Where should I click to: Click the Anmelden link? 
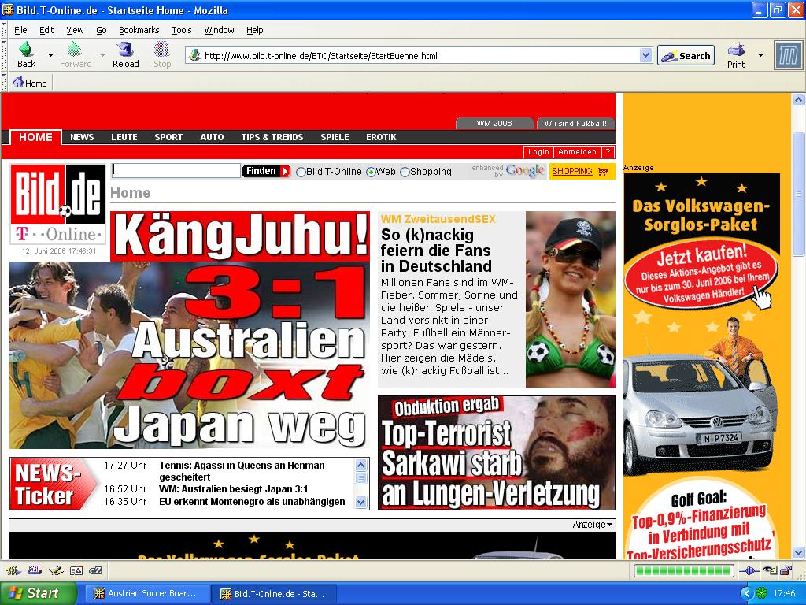pyautogui.click(x=577, y=152)
